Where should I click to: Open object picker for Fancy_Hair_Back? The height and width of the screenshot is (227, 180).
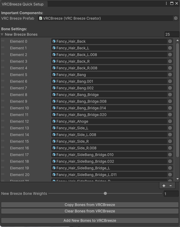170,42
